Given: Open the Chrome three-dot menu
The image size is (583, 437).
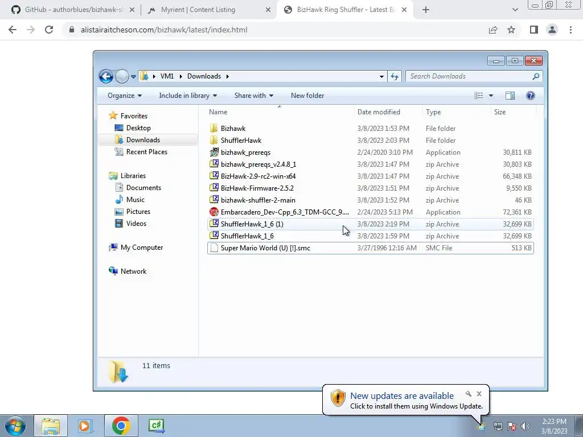Looking at the screenshot, I should (x=570, y=30).
